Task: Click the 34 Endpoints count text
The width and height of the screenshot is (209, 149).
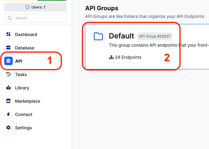Action: (x=128, y=57)
